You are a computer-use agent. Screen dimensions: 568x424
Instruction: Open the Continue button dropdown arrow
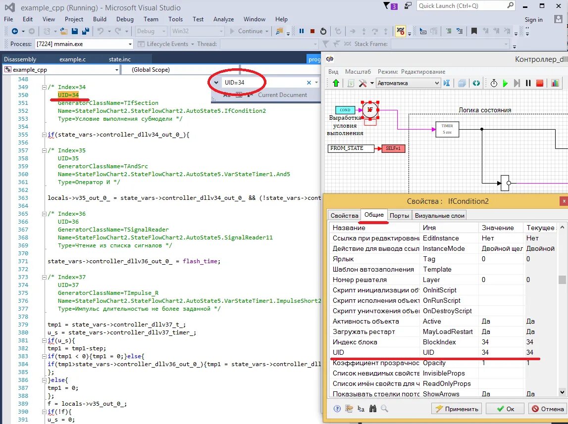point(267,31)
